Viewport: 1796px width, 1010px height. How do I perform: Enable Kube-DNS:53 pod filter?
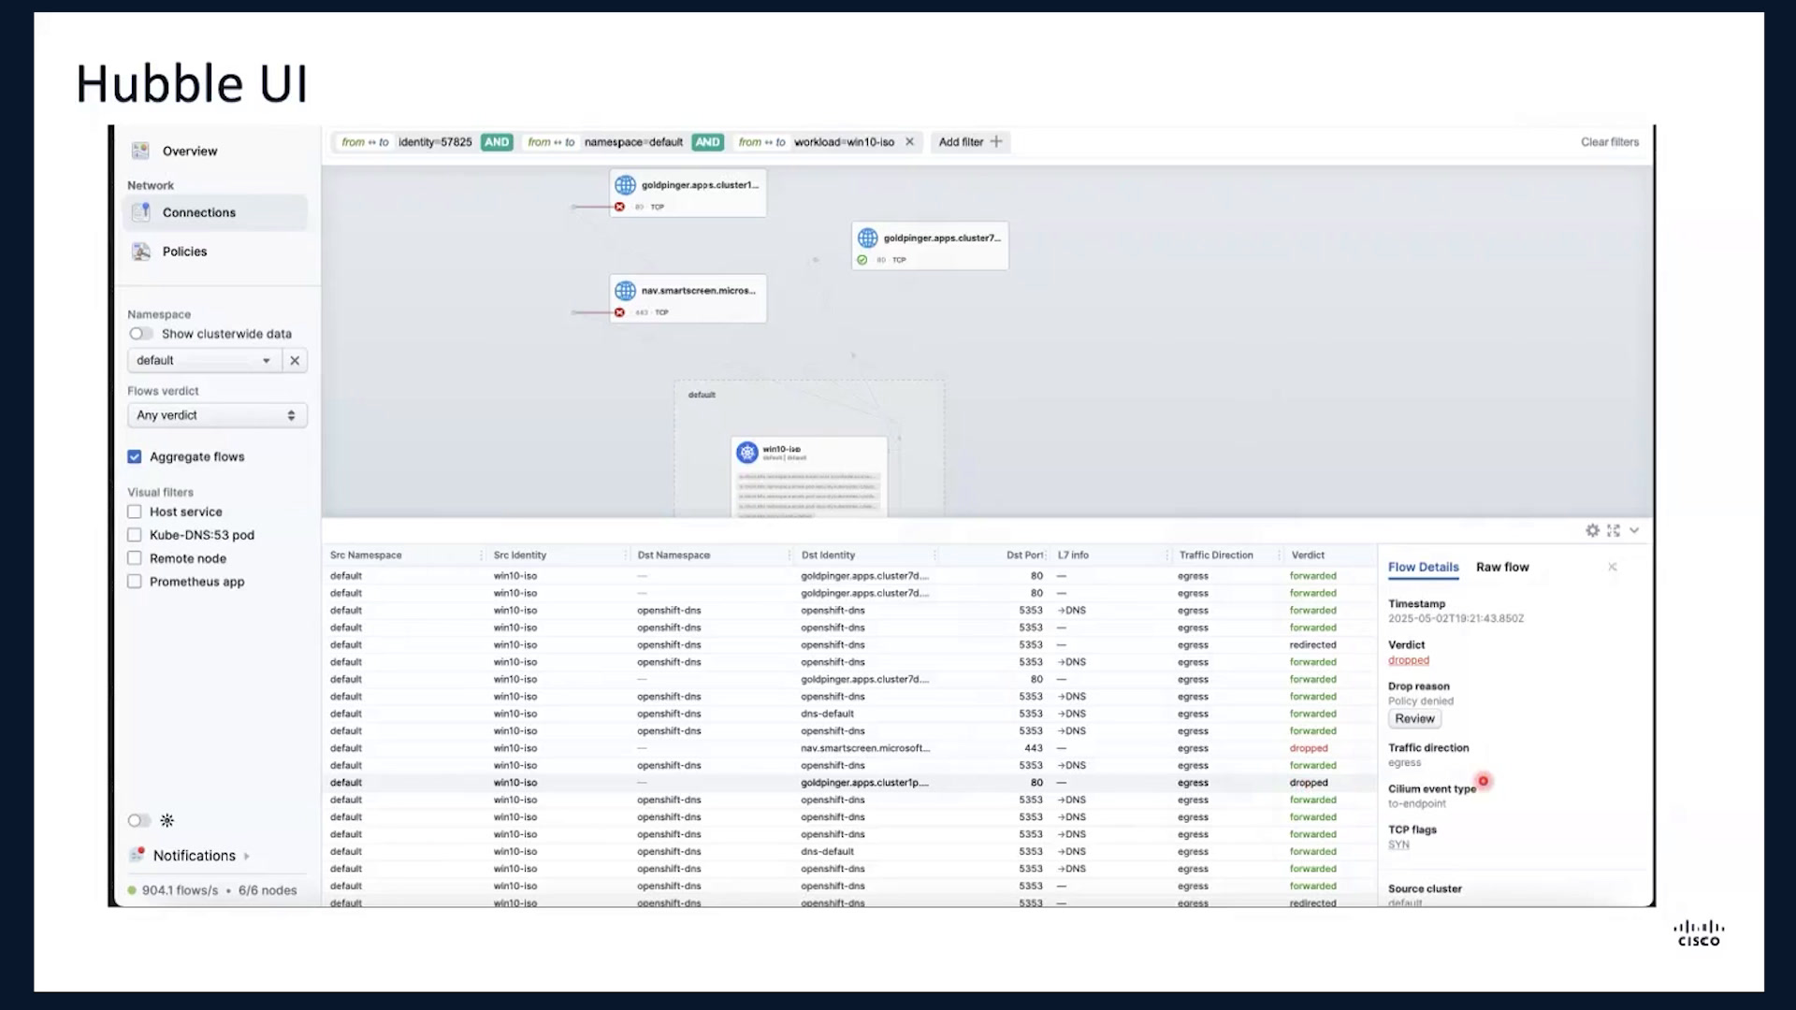point(135,535)
